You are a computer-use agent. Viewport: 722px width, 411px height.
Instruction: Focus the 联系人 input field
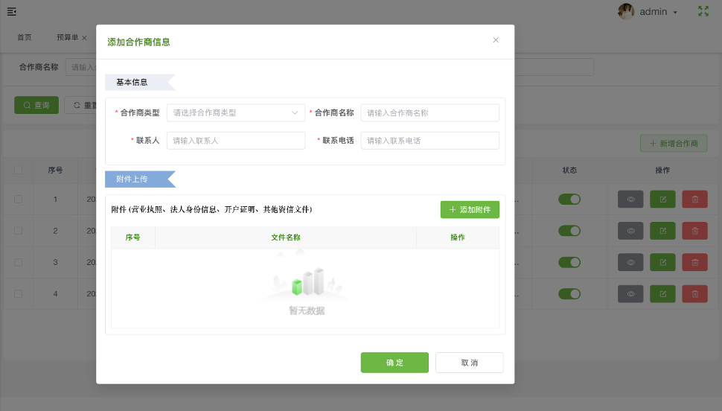[236, 141]
